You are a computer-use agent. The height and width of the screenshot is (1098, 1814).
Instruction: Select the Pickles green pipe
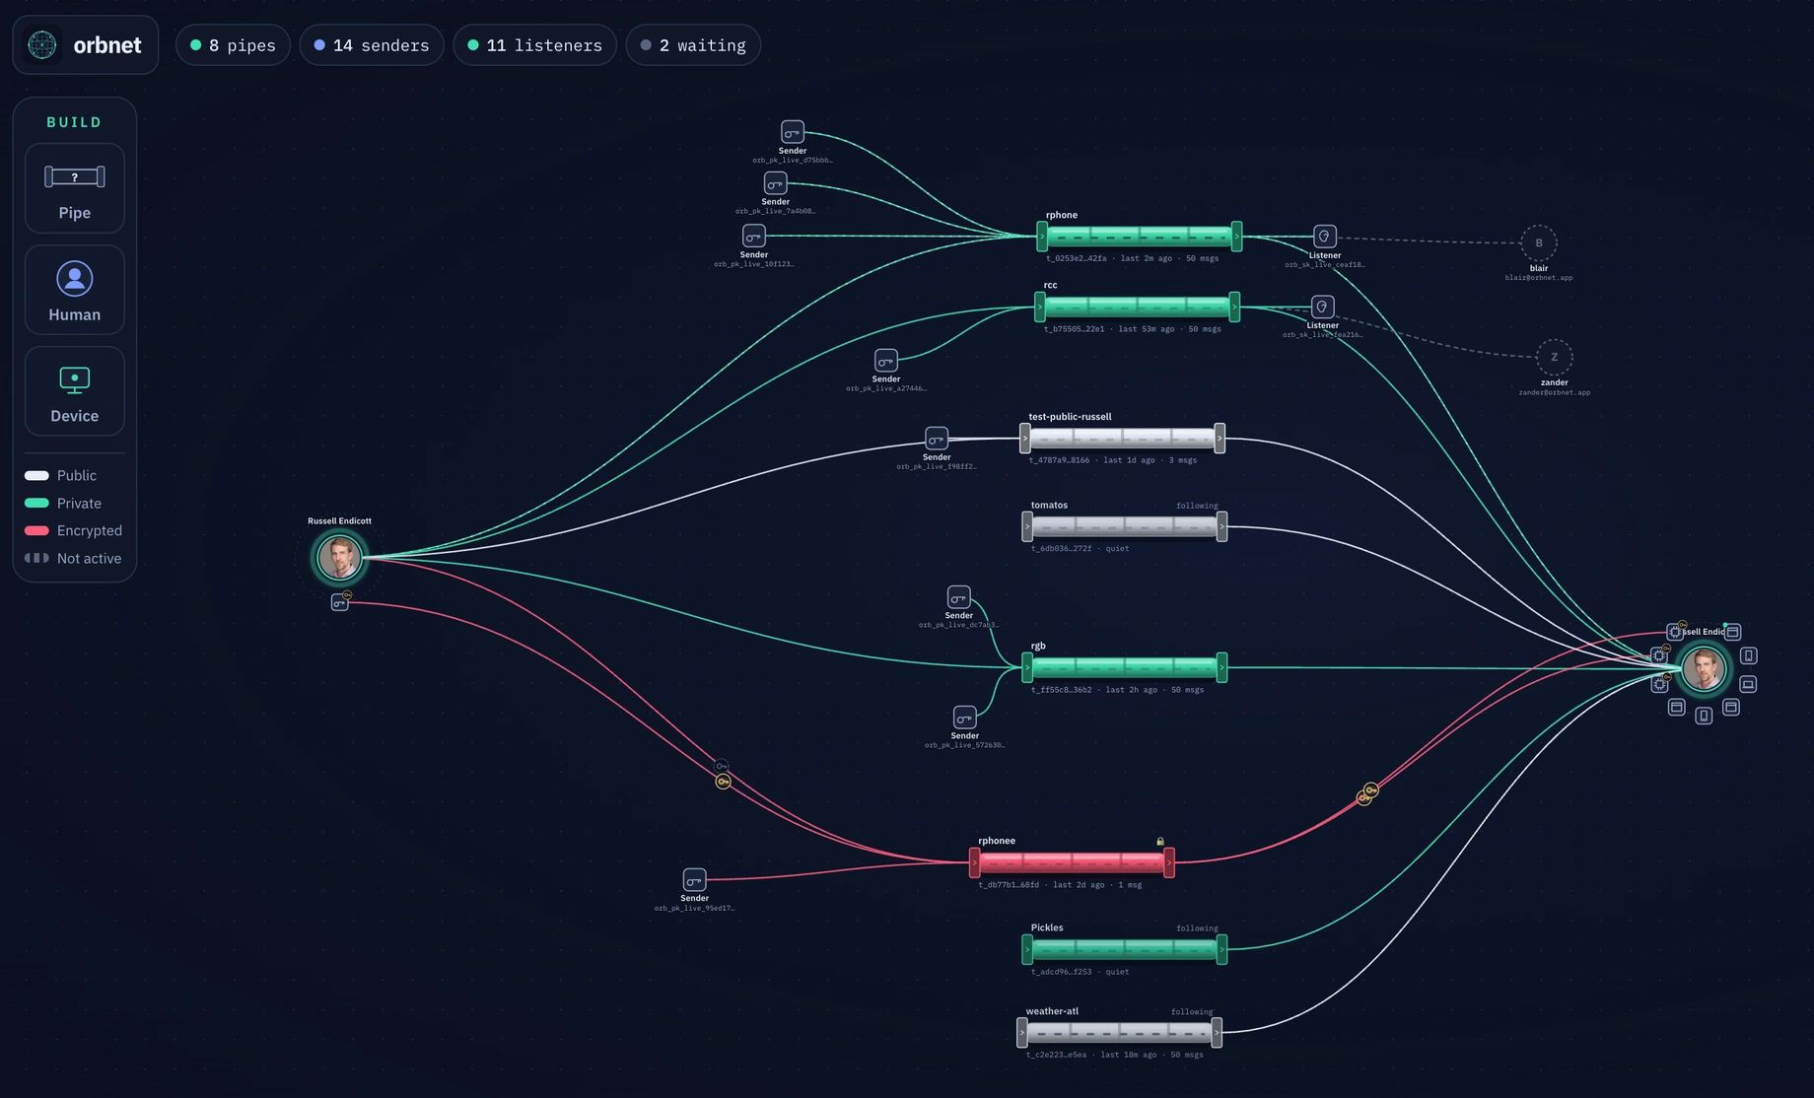(1125, 949)
